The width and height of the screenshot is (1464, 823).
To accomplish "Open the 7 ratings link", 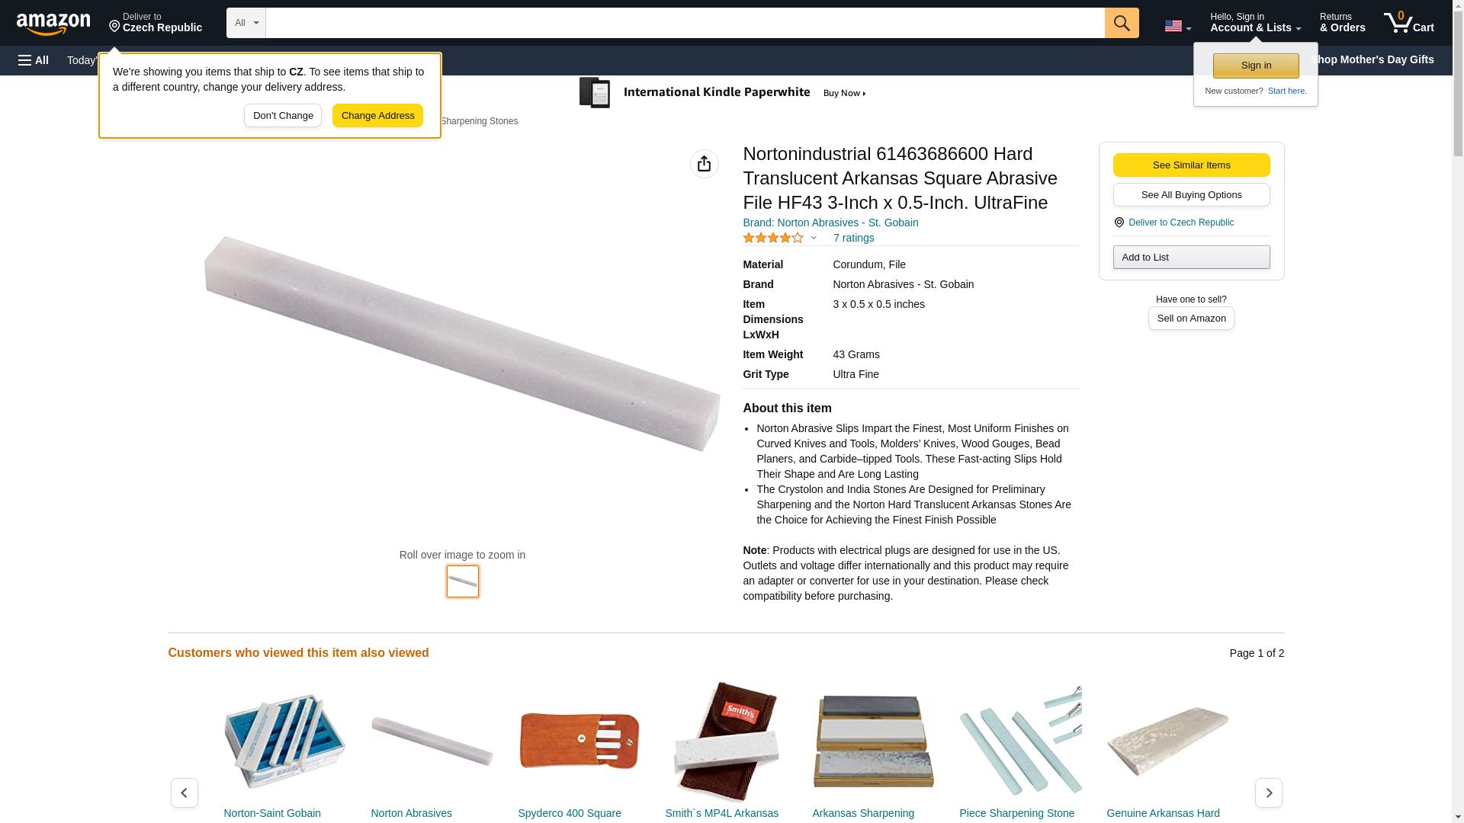I will pyautogui.click(x=853, y=238).
